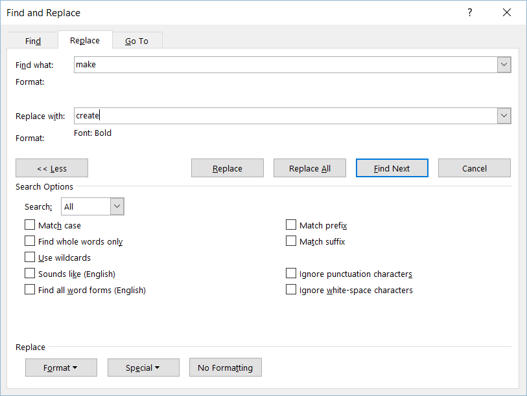Screen dimensions: 527x396
Task: Click the Replace All button
Action: tap(310, 168)
